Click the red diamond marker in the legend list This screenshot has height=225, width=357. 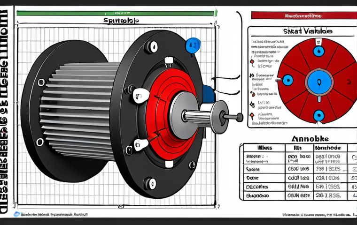point(252,116)
